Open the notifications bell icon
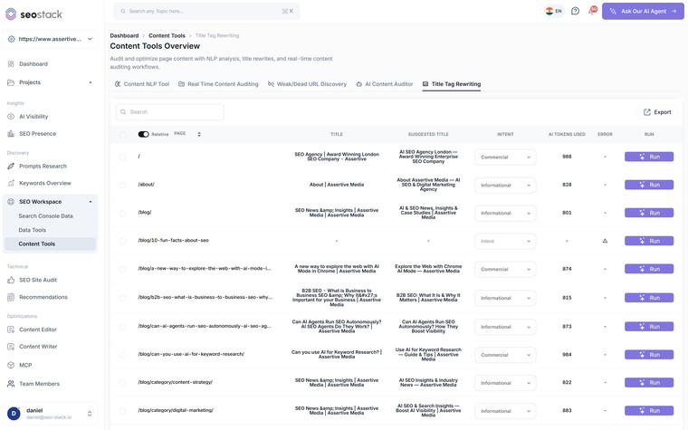 [591, 12]
